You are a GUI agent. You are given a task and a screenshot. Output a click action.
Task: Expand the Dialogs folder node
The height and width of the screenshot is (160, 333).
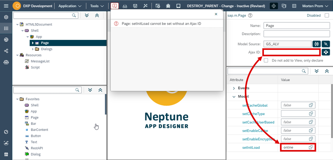click(x=33, y=49)
